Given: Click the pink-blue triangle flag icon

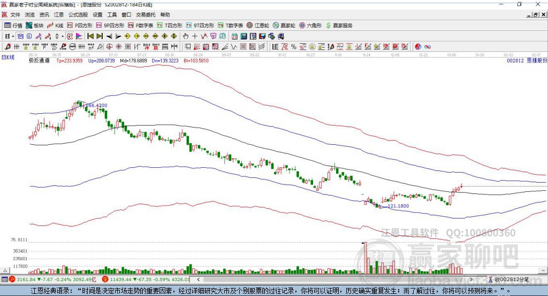Looking at the screenshot, I should pyautogui.click(x=79, y=36).
